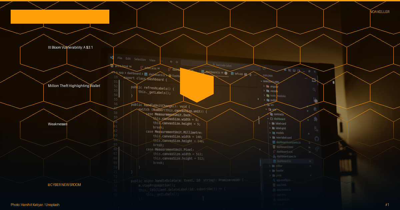Viewport: 400px width, 210px height.
Task: Click the VS Code logo in the photo
Action: coord(112,58)
